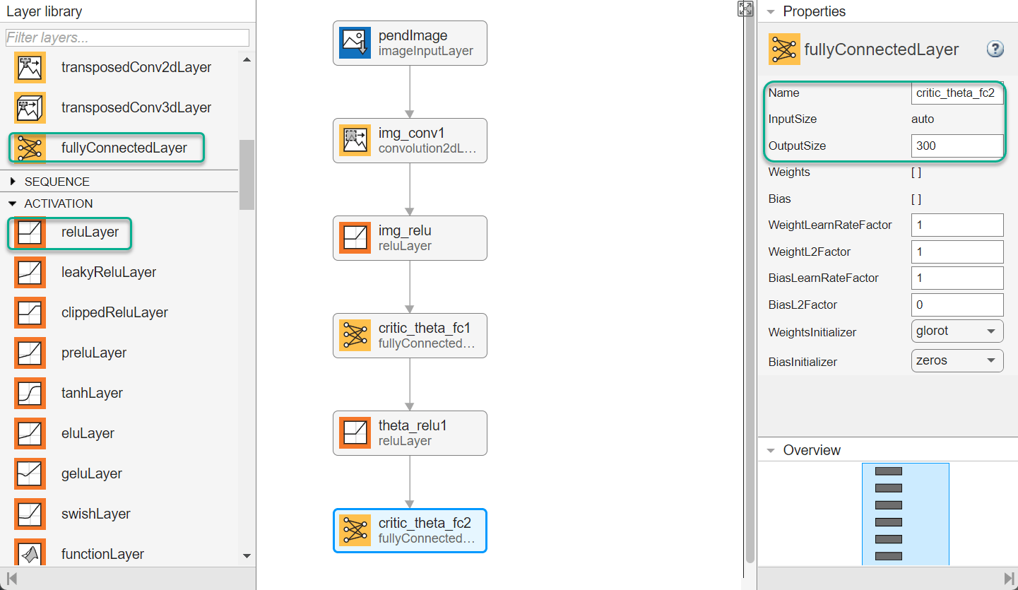Open the BiasInitializer dropdown

957,360
